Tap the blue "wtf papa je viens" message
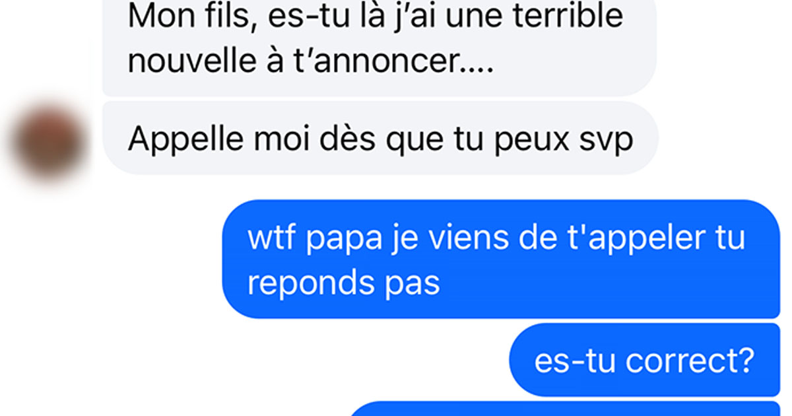792x416 pixels. (x=501, y=260)
